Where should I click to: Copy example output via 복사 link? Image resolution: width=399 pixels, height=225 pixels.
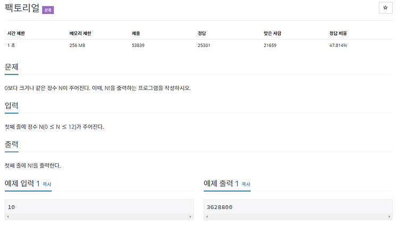246,184
